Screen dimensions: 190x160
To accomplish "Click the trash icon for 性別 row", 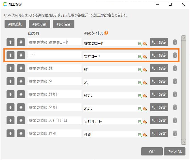I will pyautogui.click(x=175, y=134).
